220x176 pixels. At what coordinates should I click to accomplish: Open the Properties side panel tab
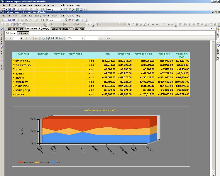(218, 34)
